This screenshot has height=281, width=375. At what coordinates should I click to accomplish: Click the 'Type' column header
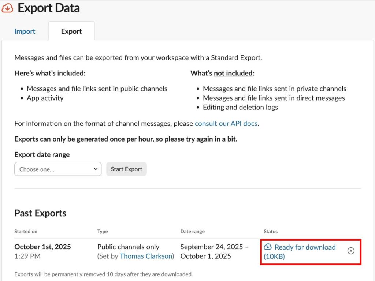pyautogui.click(x=103, y=231)
